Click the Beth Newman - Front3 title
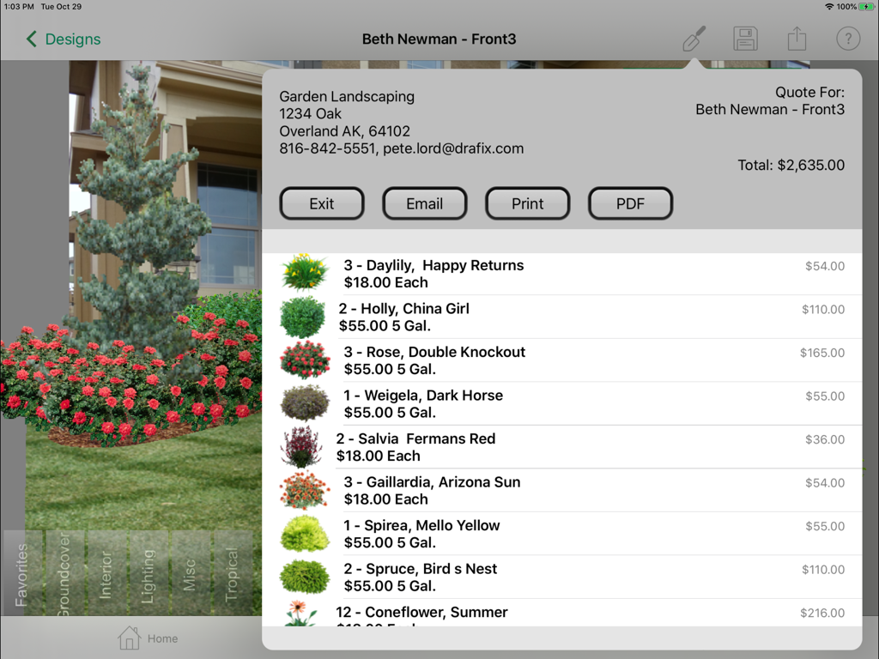879x659 pixels. pyautogui.click(x=439, y=39)
